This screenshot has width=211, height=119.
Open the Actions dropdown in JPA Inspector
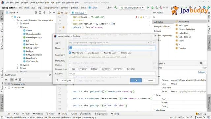pyautogui.click(x=202, y=72)
